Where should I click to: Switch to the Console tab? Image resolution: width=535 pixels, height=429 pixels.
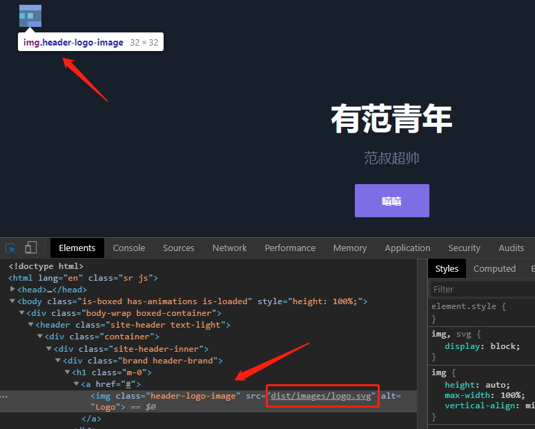pyautogui.click(x=129, y=248)
